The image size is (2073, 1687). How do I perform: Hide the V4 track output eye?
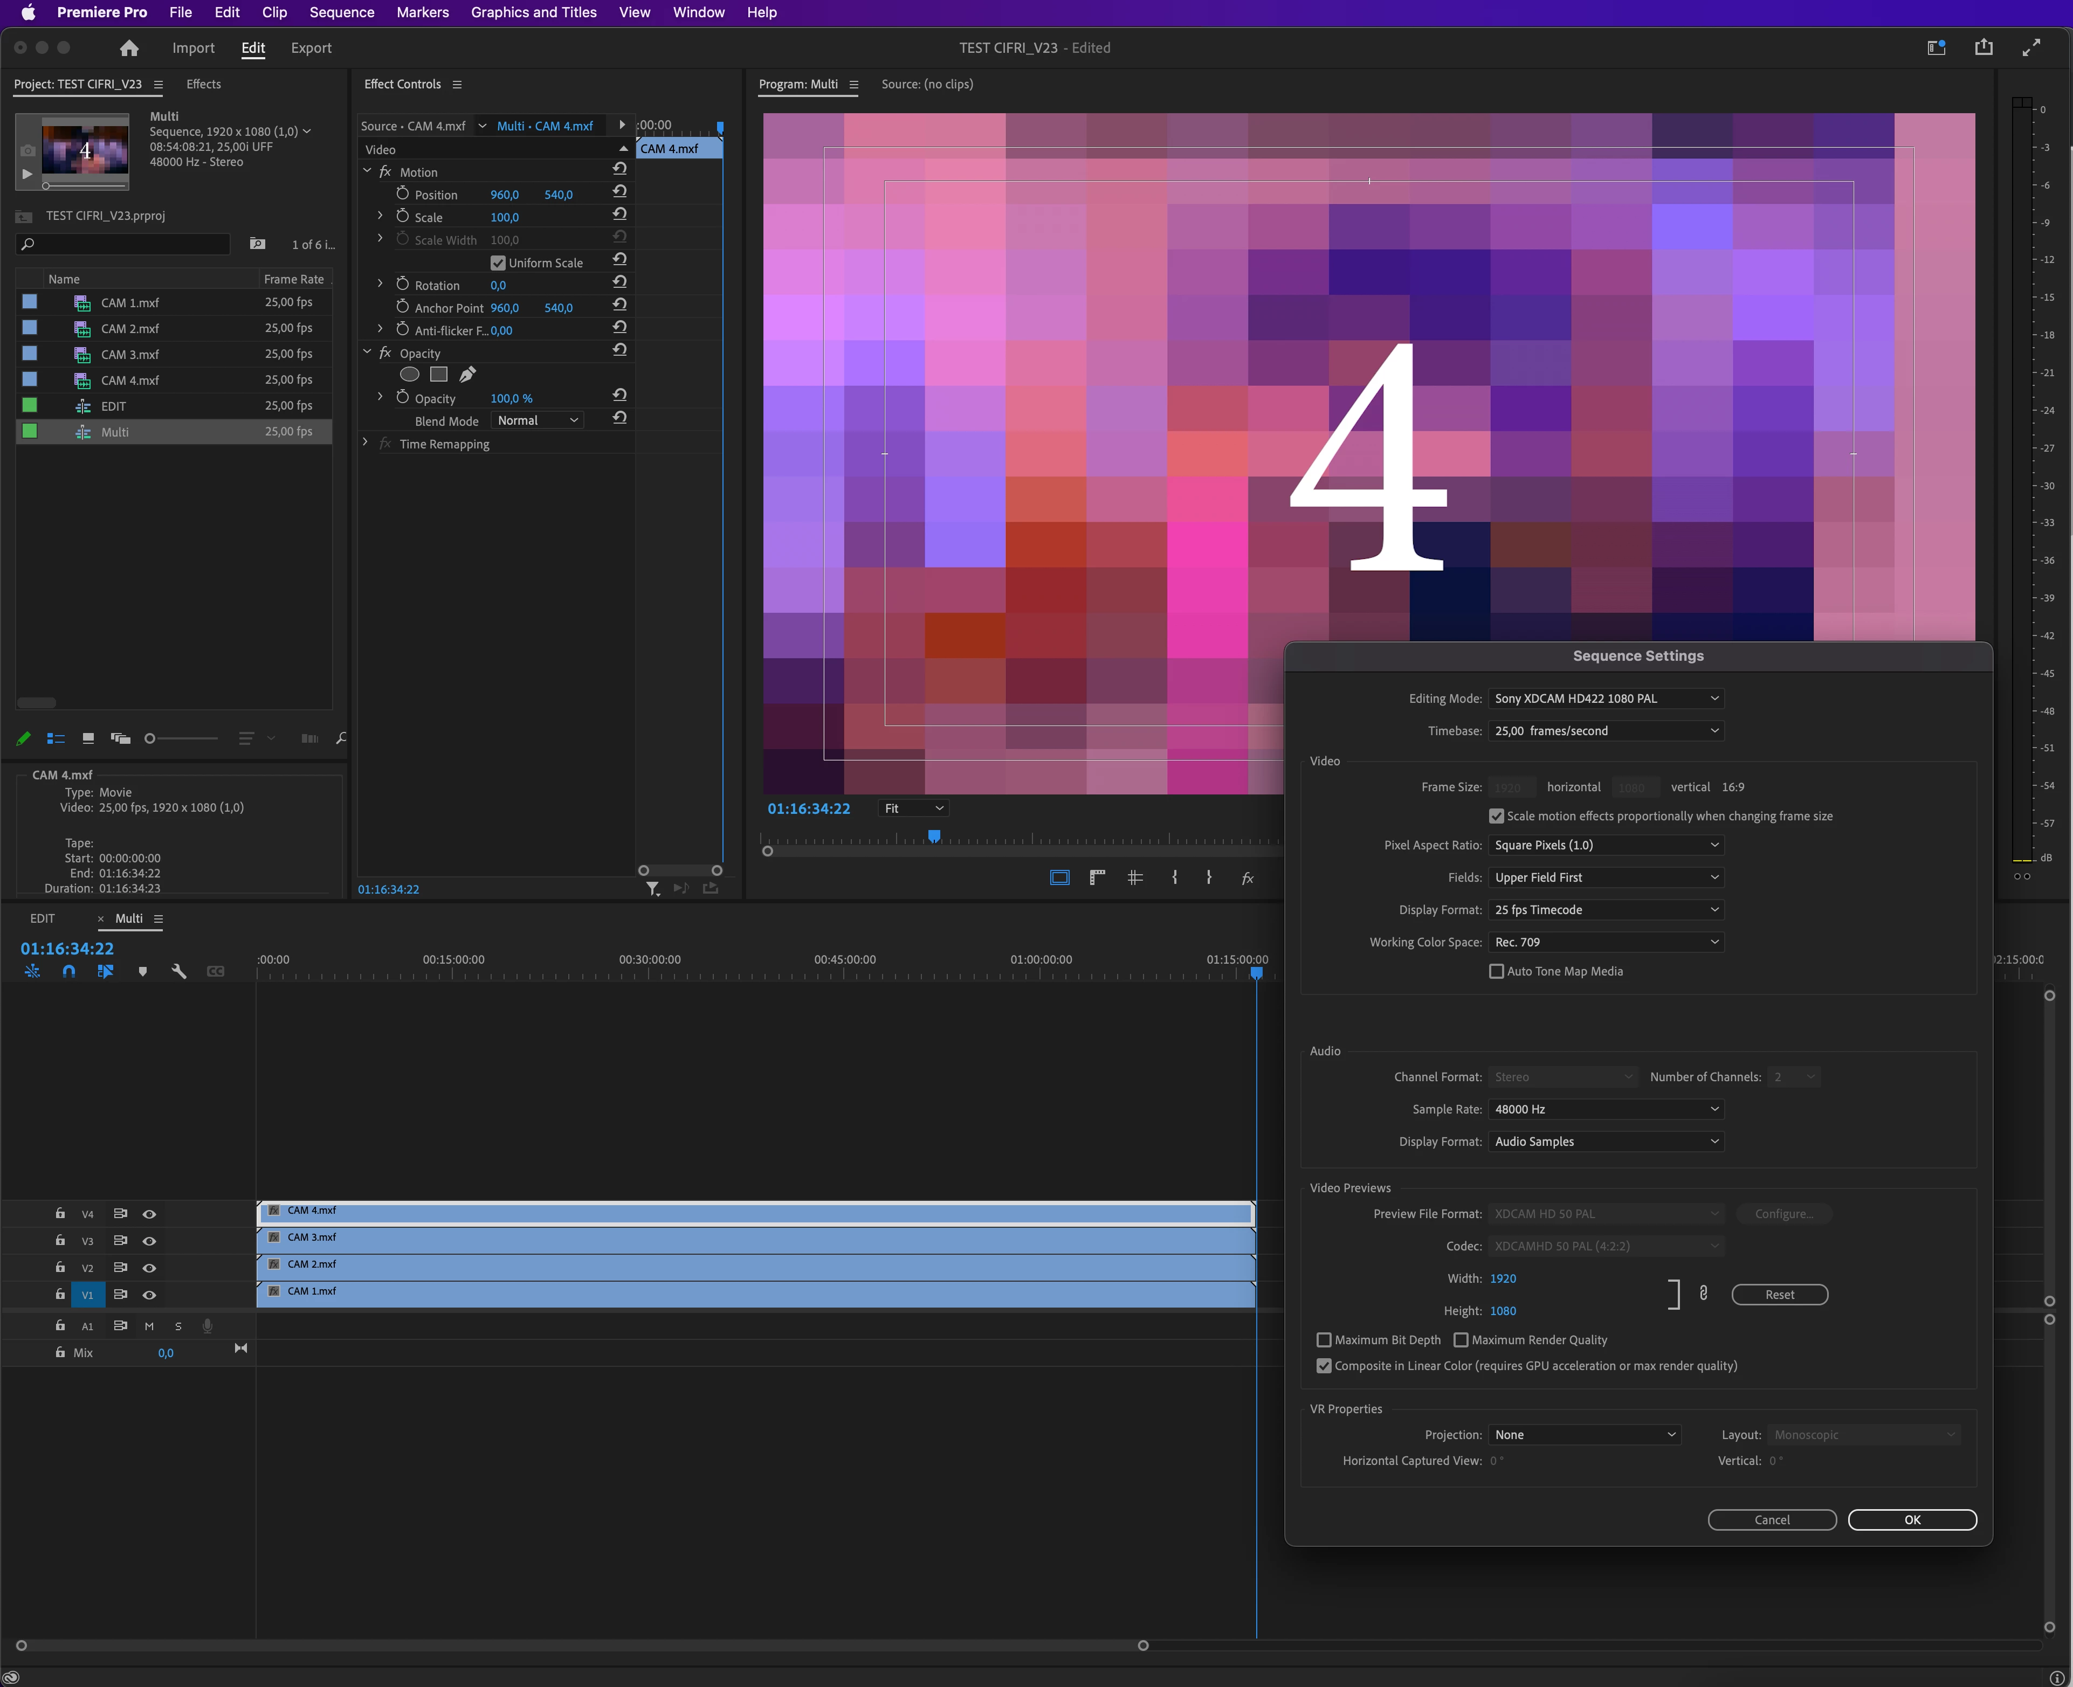[x=149, y=1214]
